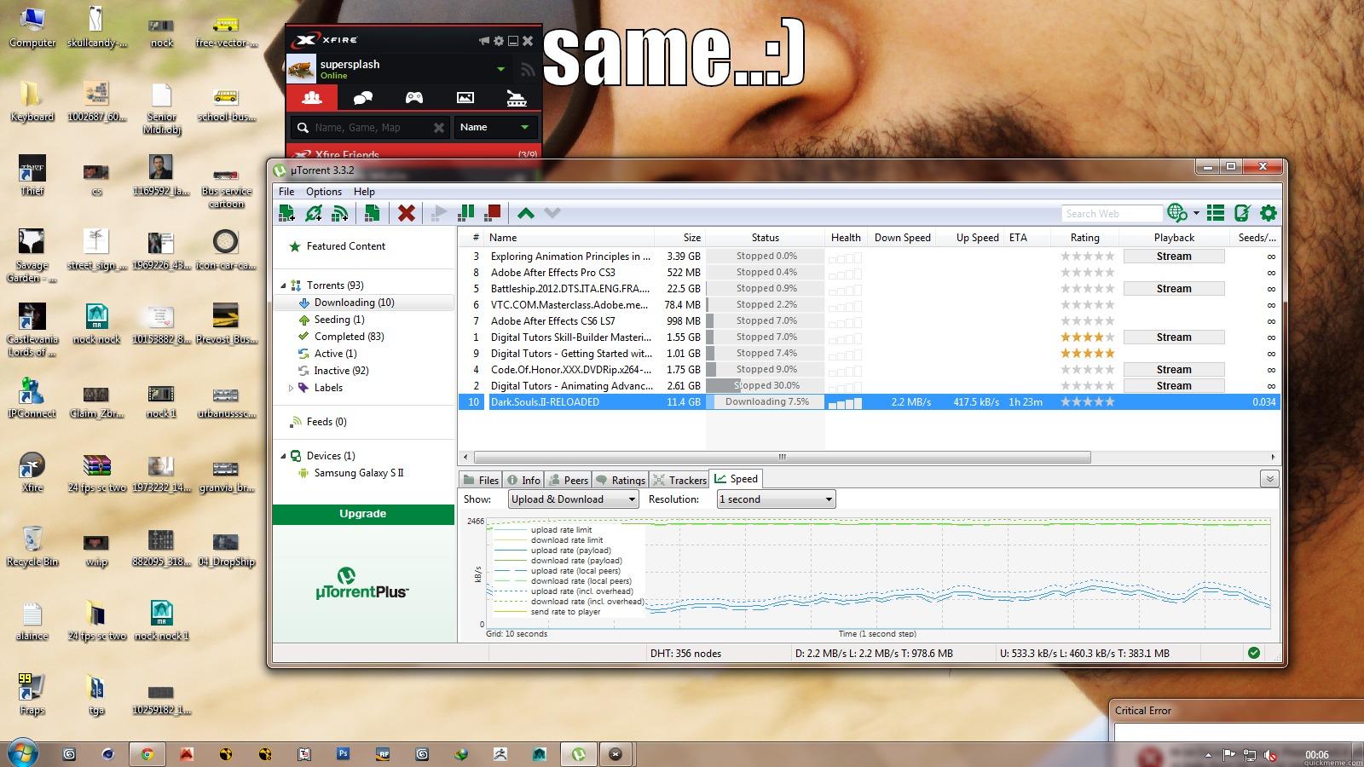Open Xfire gamepad games tab
Image resolution: width=1364 pixels, height=767 pixels.
click(414, 97)
